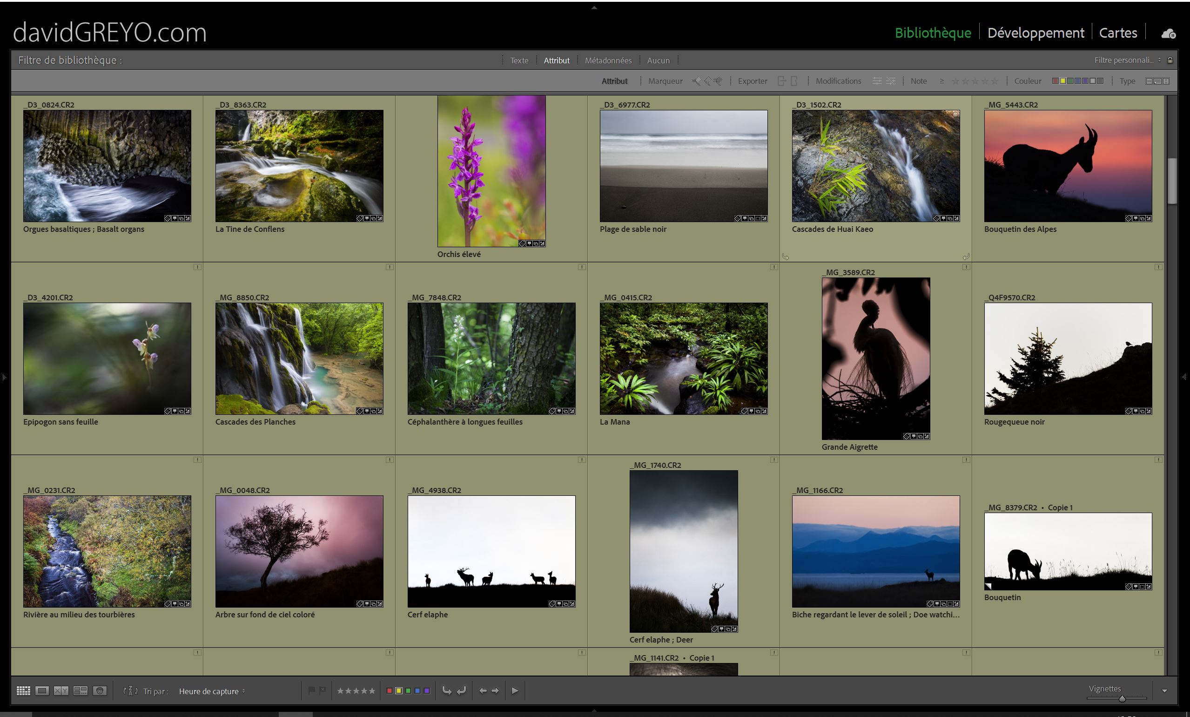This screenshot has width=1190, height=717.
Task: Select Bouquetin des Alpes thumbnail
Action: pyautogui.click(x=1068, y=166)
